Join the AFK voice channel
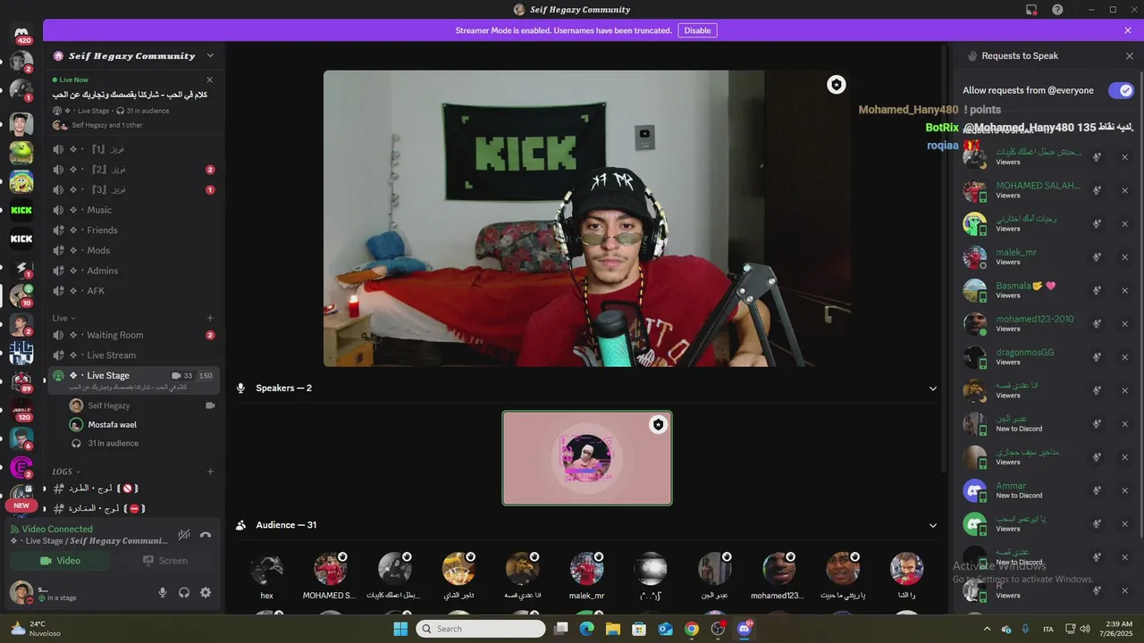 click(134, 291)
